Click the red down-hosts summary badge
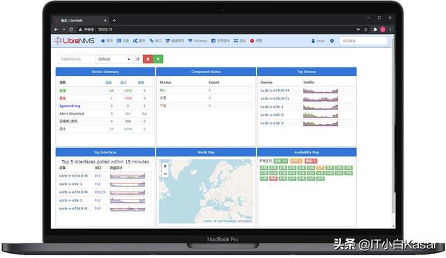The width and height of the screenshot is (446, 258). pyautogui.click(x=311, y=161)
